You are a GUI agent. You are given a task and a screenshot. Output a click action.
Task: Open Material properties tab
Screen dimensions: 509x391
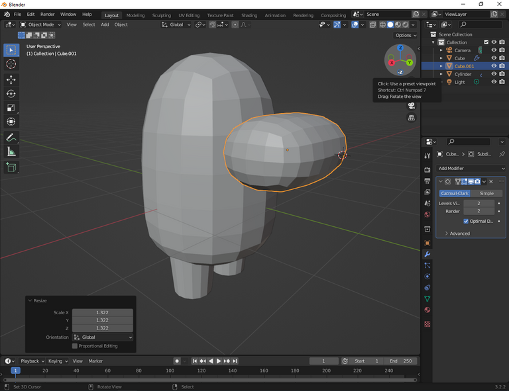(x=427, y=310)
